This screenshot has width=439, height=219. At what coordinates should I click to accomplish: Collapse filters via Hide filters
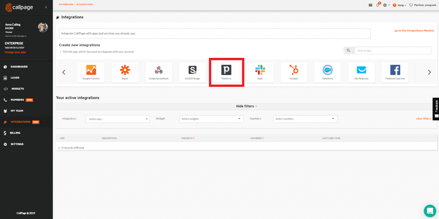[247, 106]
